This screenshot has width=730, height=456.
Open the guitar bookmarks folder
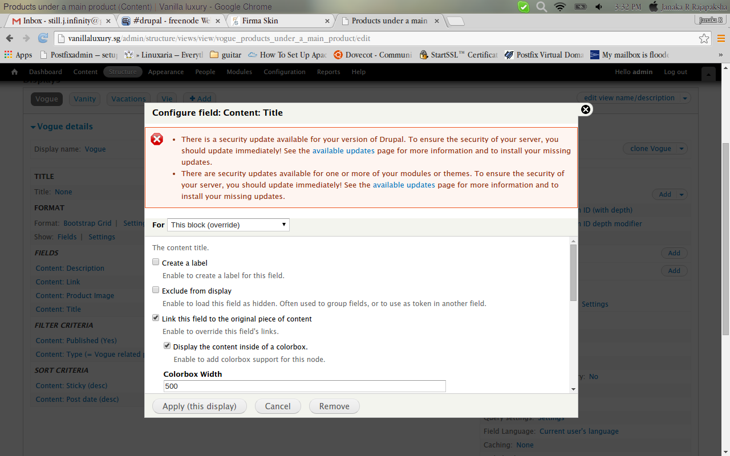click(x=226, y=55)
